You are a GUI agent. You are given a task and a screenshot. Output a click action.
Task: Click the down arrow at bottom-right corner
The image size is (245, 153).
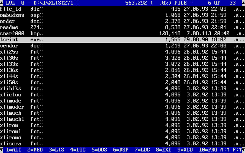tap(243, 150)
